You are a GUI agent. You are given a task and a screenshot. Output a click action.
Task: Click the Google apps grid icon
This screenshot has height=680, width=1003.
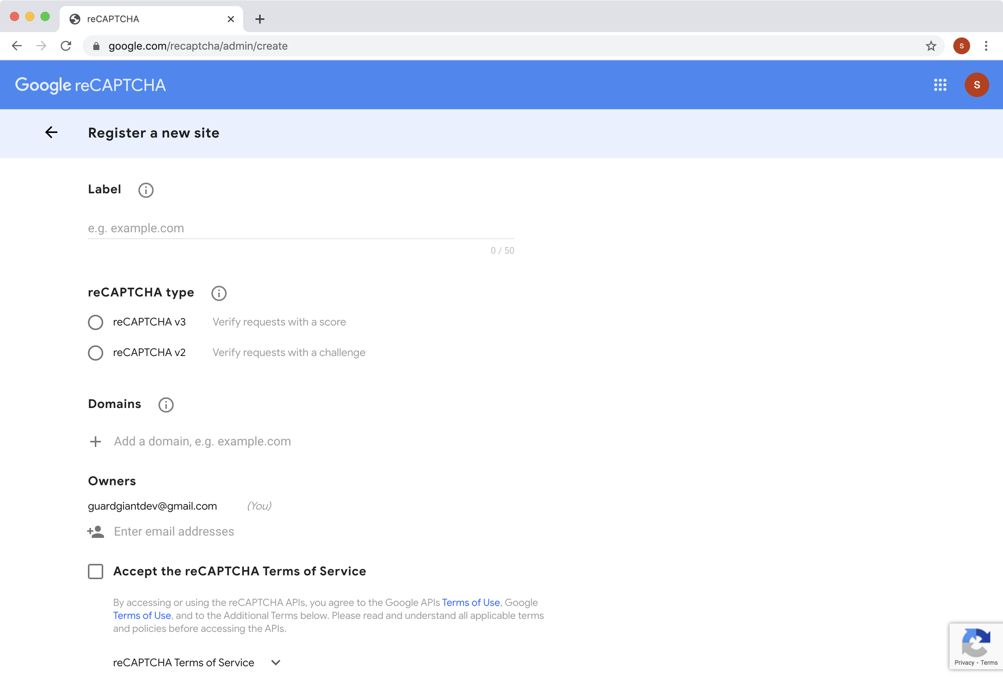click(939, 84)
